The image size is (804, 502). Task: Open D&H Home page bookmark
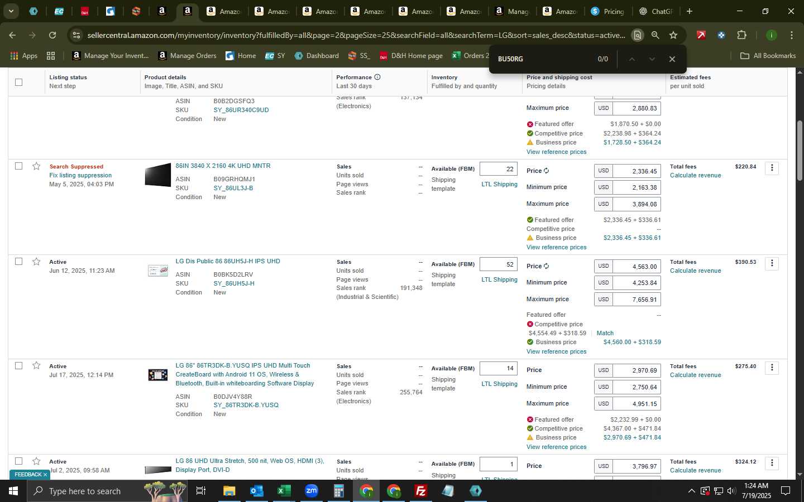411,56
